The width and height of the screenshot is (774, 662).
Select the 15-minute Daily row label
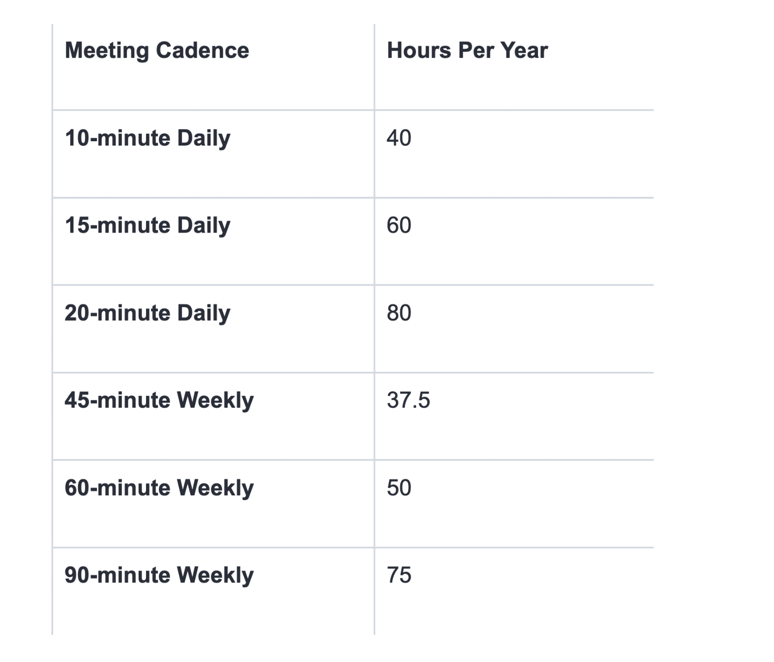[x=148, y=226]
